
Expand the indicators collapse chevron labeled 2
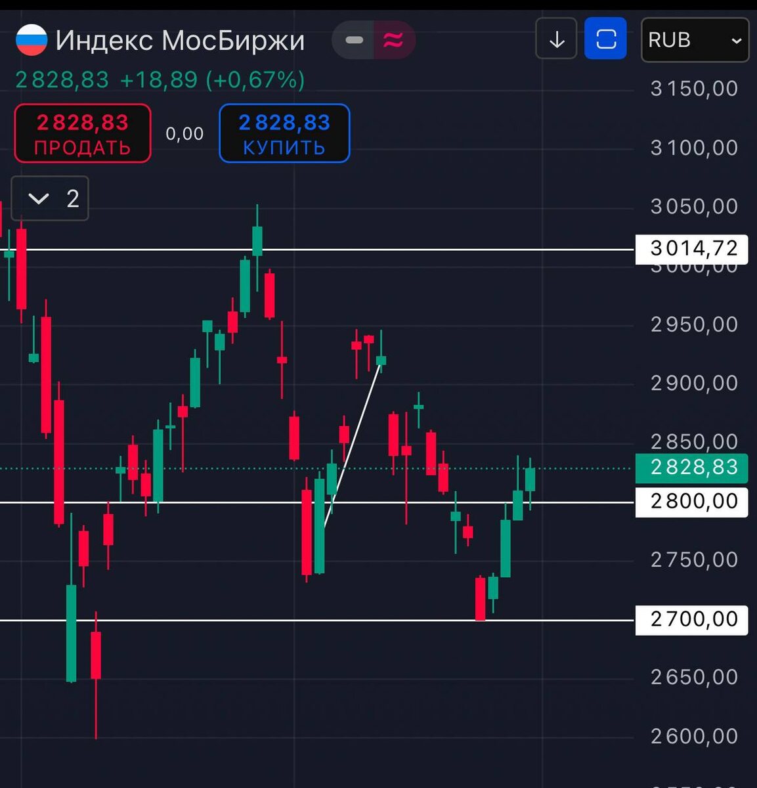pyautogui.click(x=51, y=198)
